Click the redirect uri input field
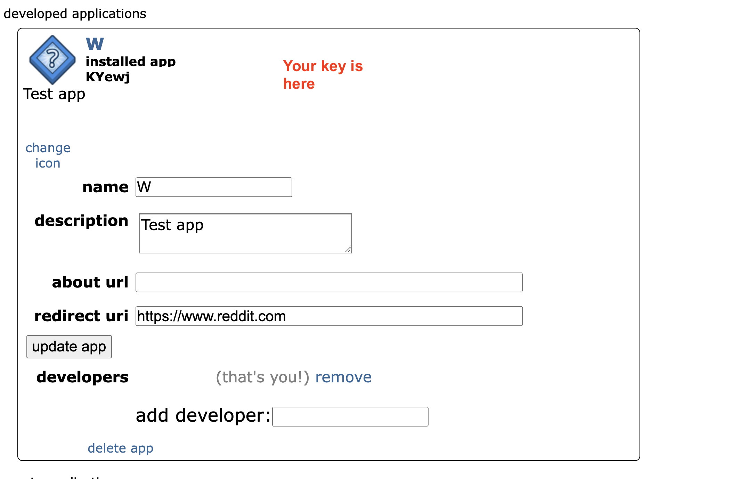This screenshot has width=741, height=479. [329, 316]
